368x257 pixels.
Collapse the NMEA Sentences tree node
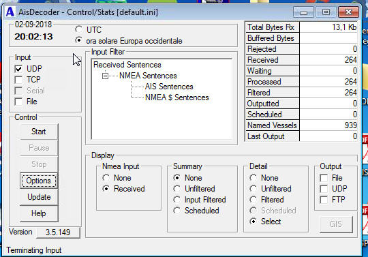point(105,76)
